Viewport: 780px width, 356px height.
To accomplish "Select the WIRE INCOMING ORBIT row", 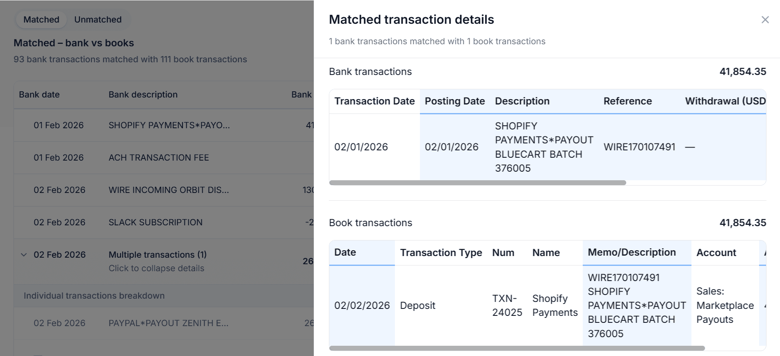I will (169, 190).
